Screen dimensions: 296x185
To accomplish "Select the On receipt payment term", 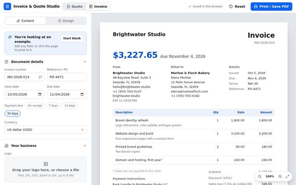I will [35, 106].
